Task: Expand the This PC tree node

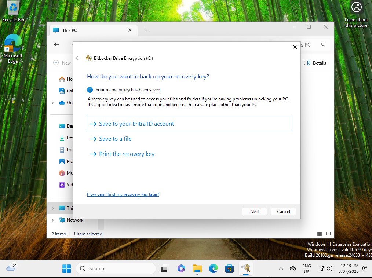Action: 53,208
